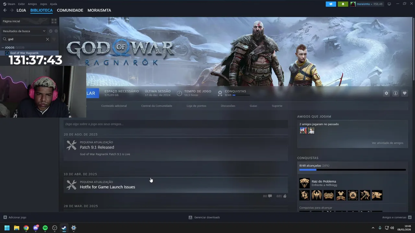Viewport: 415px width, 233px height.
Task: Click the armor and wolves achievement icon
Action: click(x=341, y=195)
